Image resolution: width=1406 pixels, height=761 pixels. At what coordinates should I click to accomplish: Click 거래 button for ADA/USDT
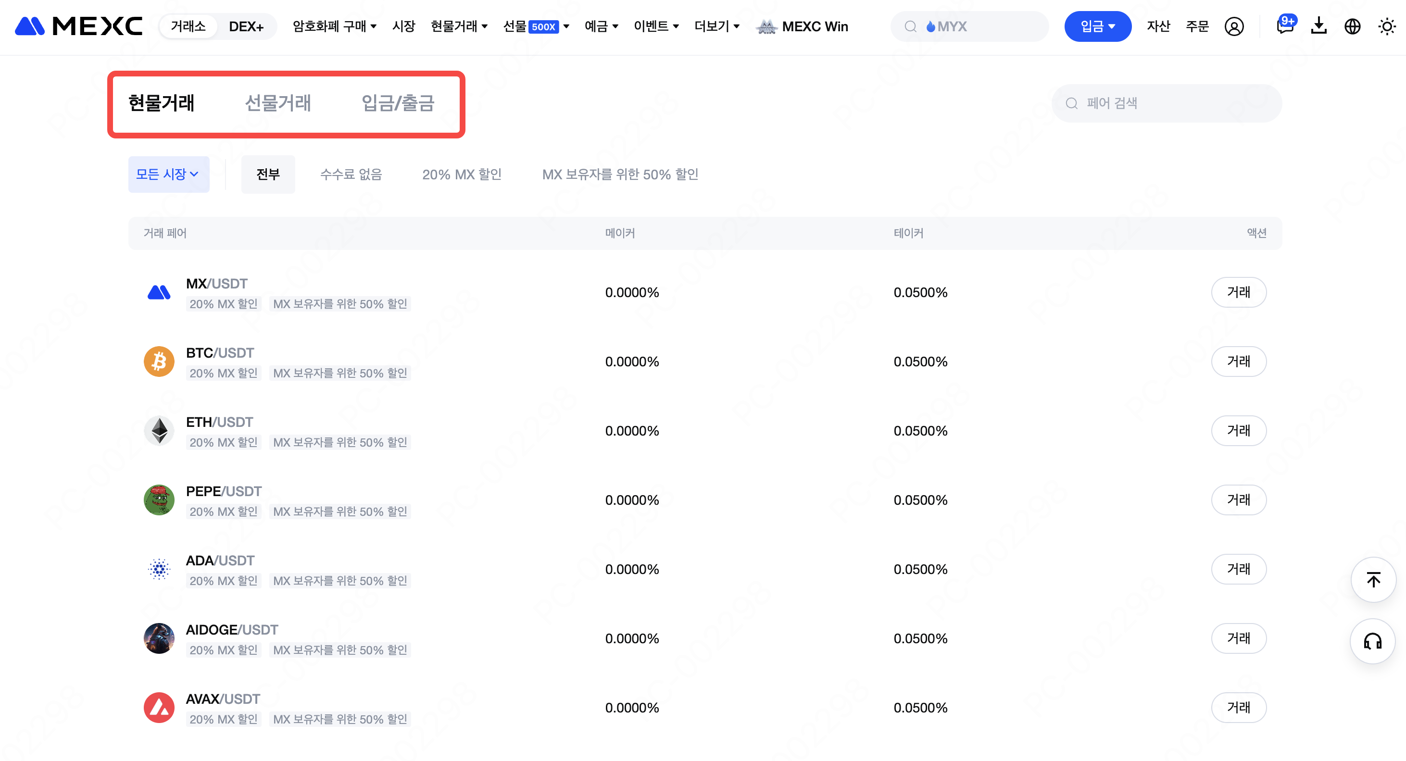(1239, 569)
